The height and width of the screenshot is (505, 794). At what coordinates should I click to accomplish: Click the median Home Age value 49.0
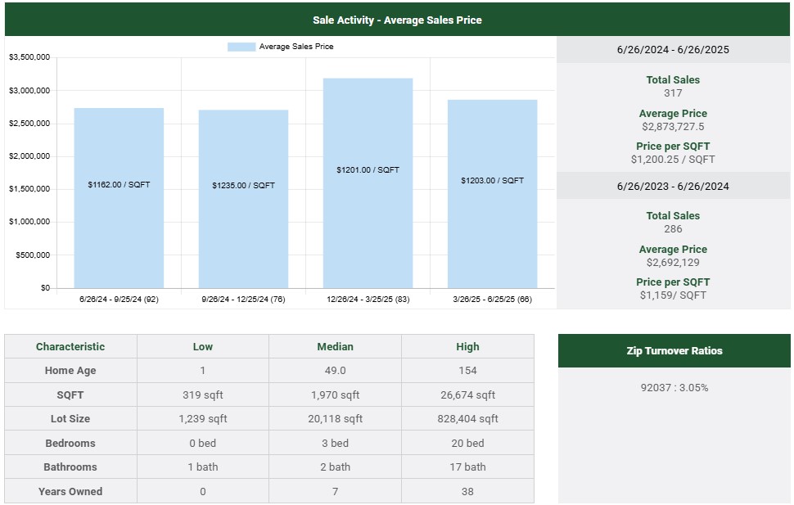point(335,371)
